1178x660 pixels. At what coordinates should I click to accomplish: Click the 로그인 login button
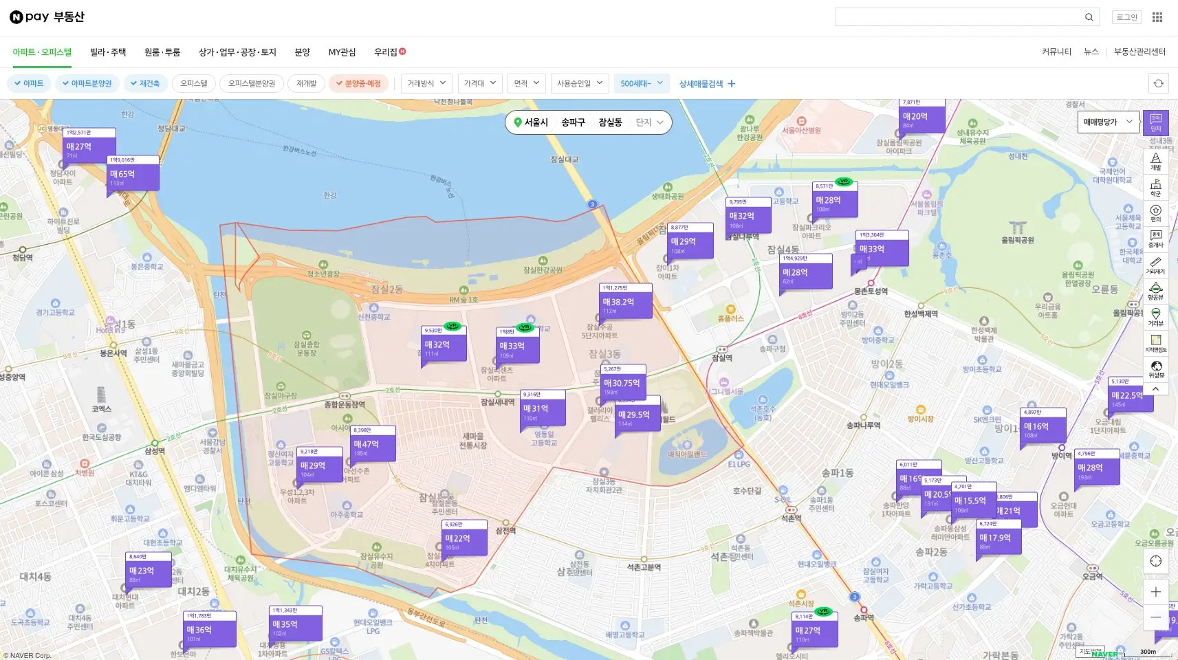(x=1126, y=17)
